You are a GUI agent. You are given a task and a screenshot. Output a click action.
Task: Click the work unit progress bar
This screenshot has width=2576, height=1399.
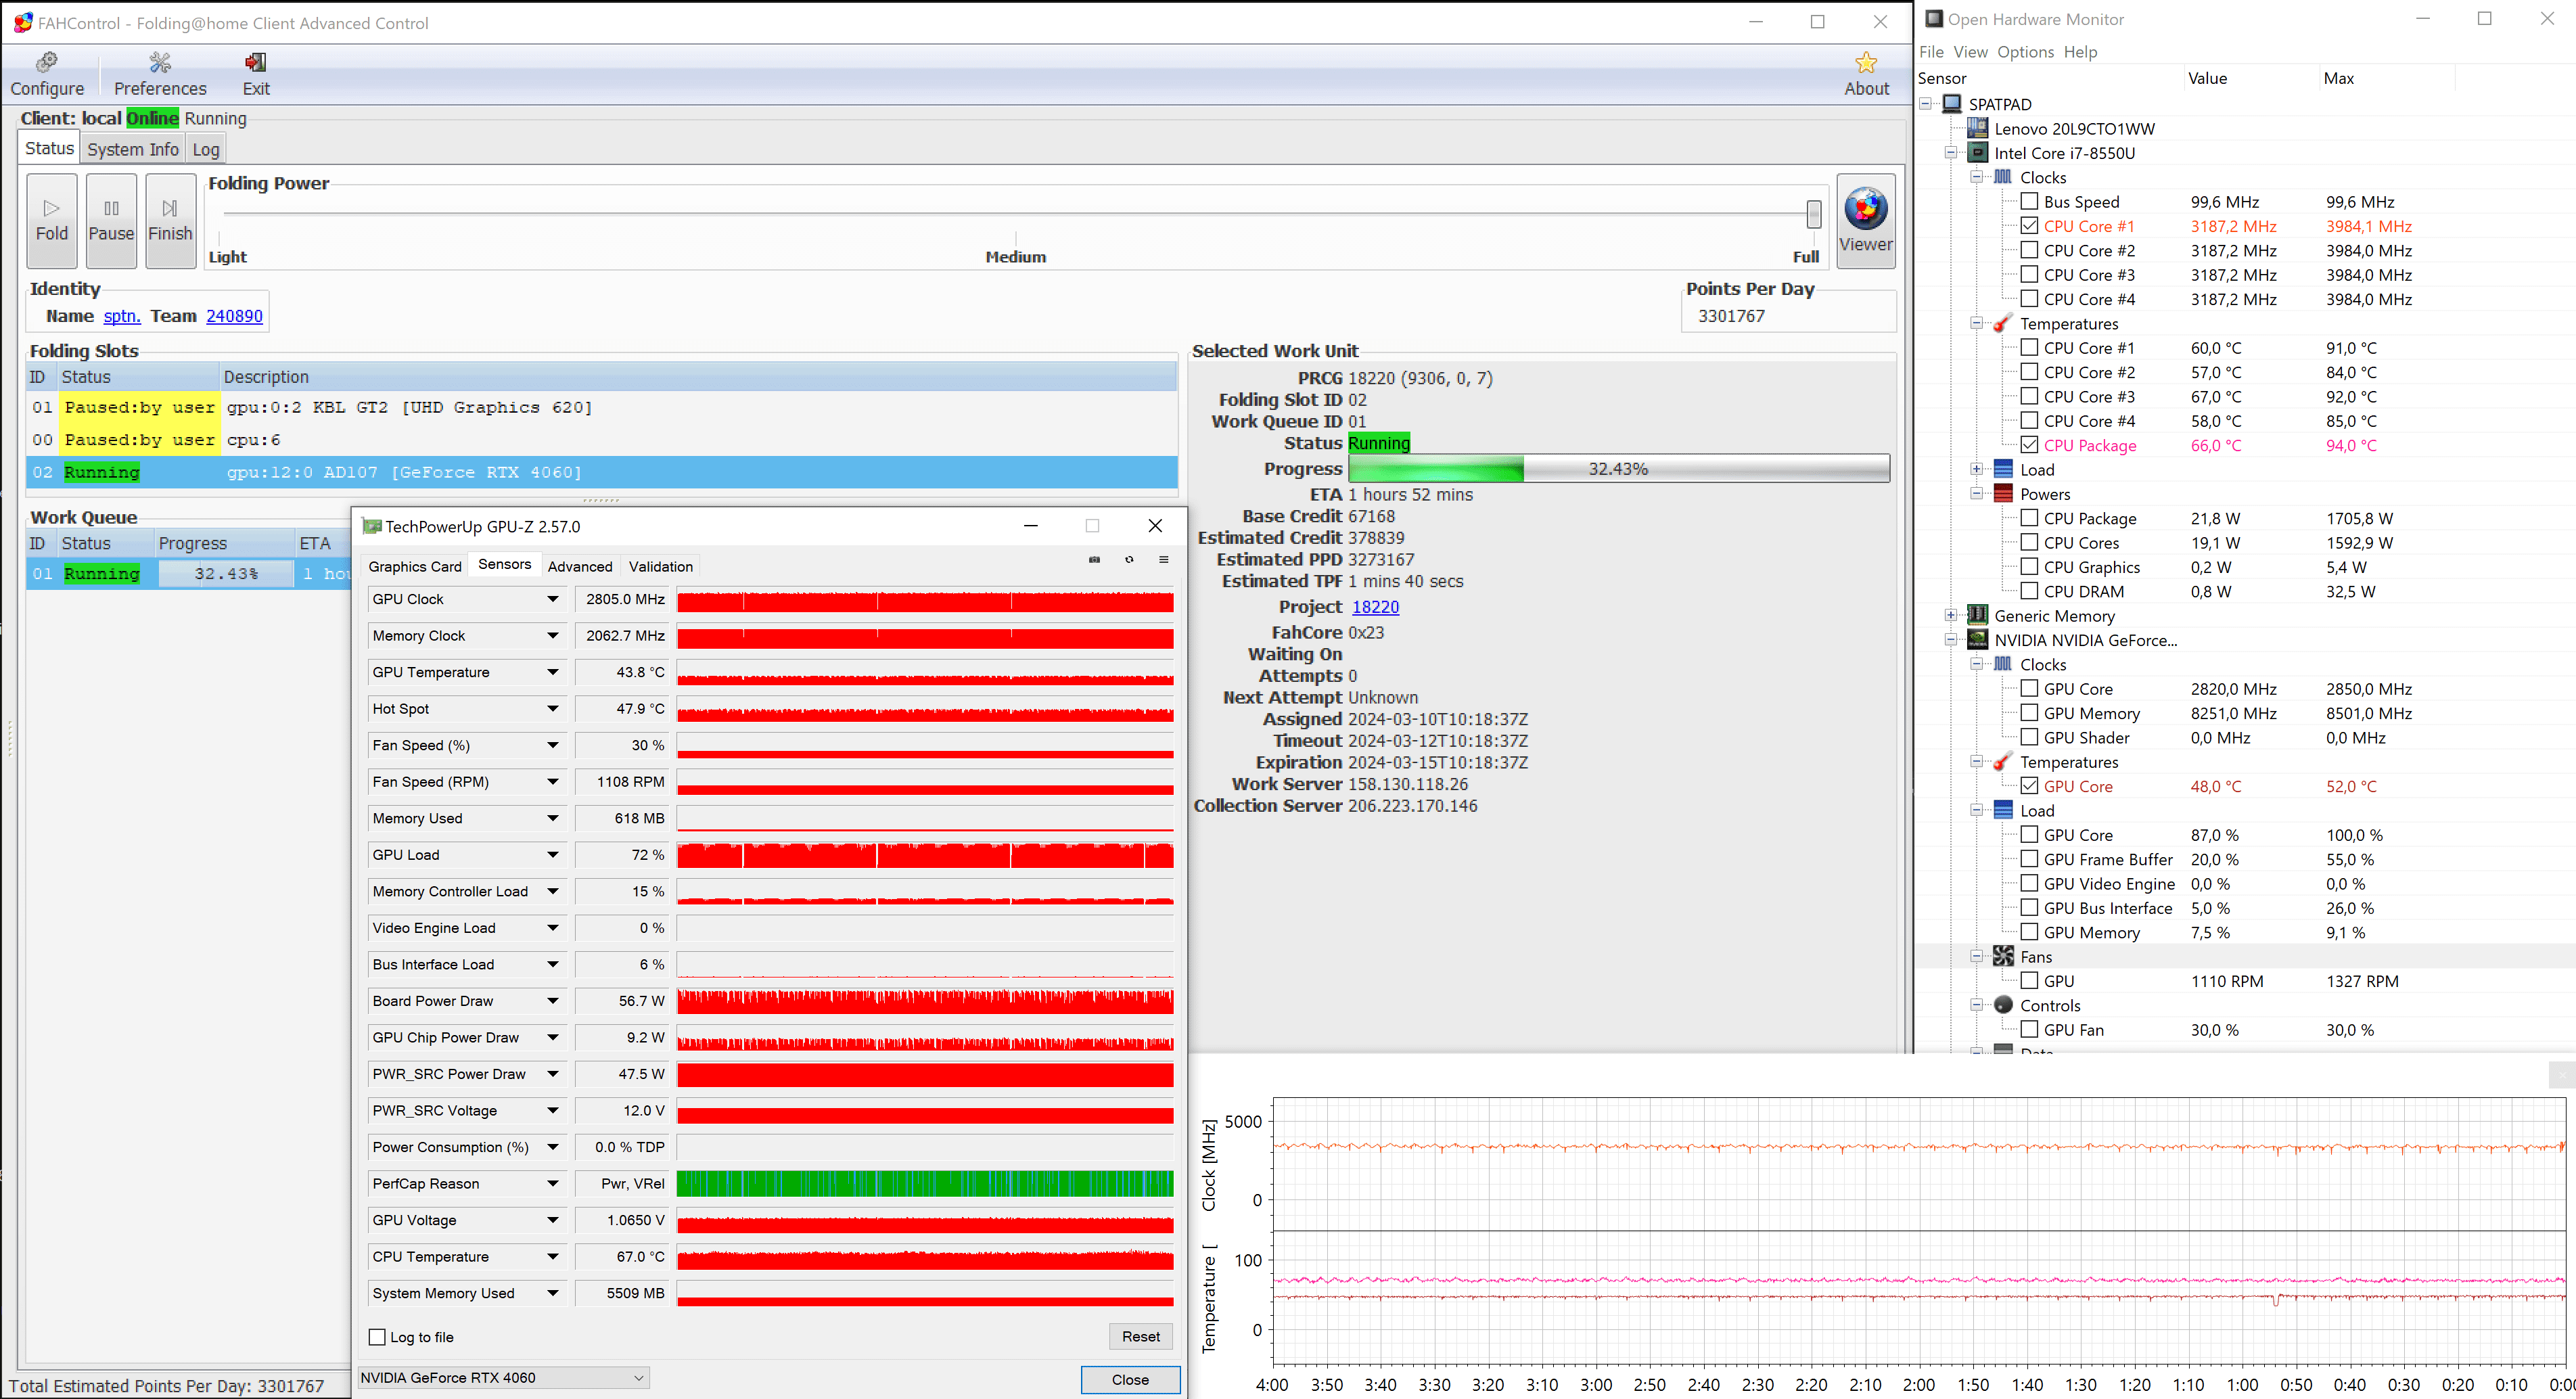coord(1618,469)
